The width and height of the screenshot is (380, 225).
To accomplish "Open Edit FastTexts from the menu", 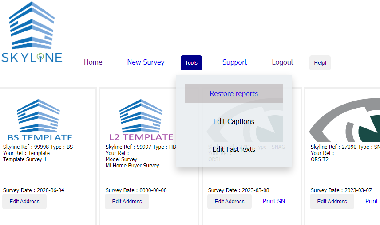I will coord(234,149).
